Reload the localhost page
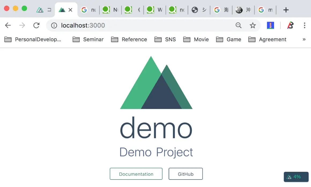 [36, 25]
